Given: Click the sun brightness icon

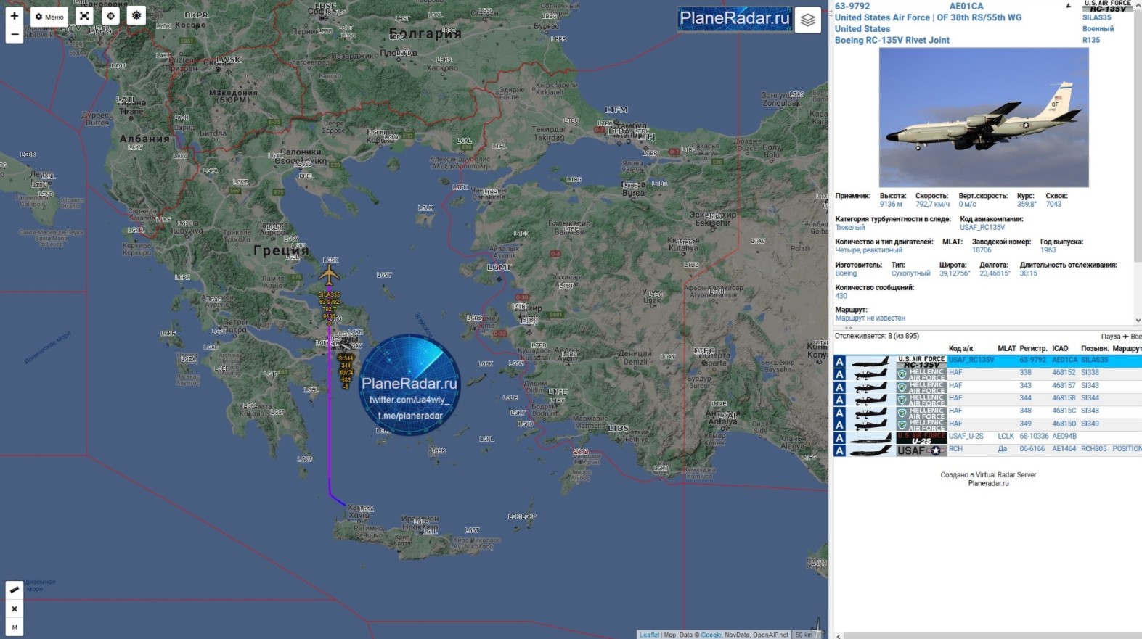Looking at the screenshot, I should click(x=136, y=16).
